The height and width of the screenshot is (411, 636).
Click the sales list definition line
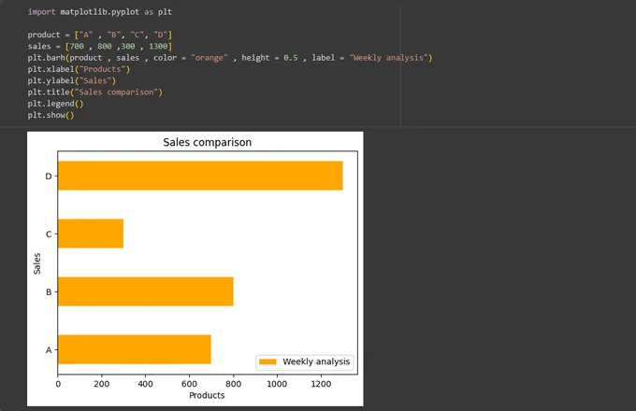[100, 46]
